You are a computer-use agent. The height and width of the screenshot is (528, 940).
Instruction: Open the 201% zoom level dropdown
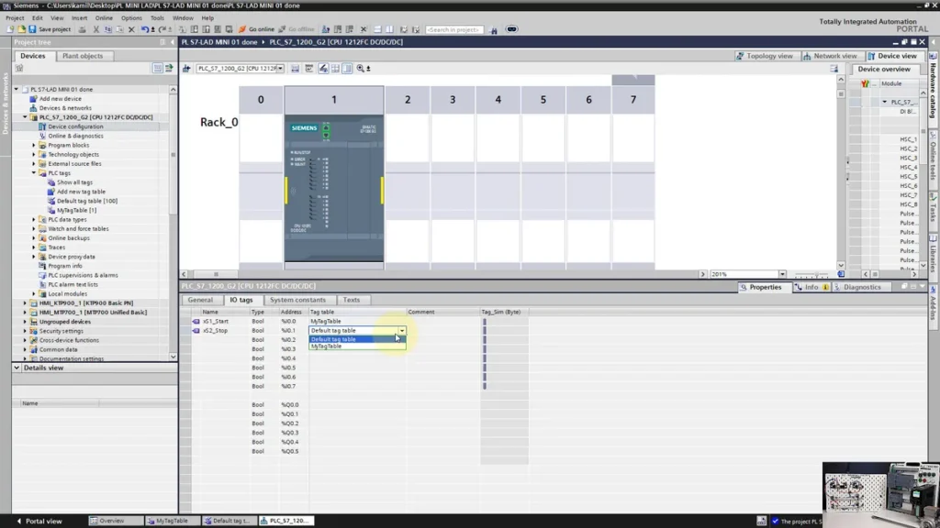(782, 274)
